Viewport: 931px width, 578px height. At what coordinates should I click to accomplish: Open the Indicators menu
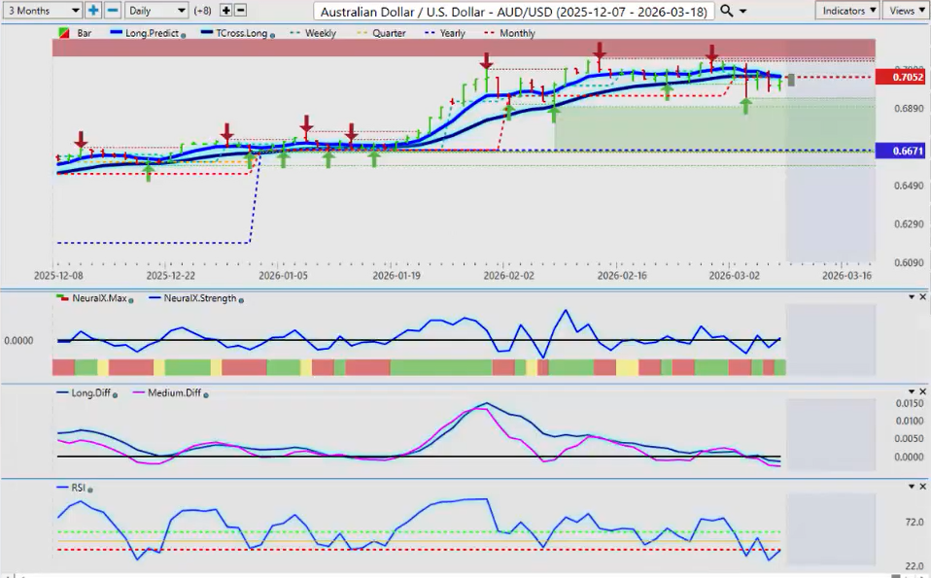847,10
